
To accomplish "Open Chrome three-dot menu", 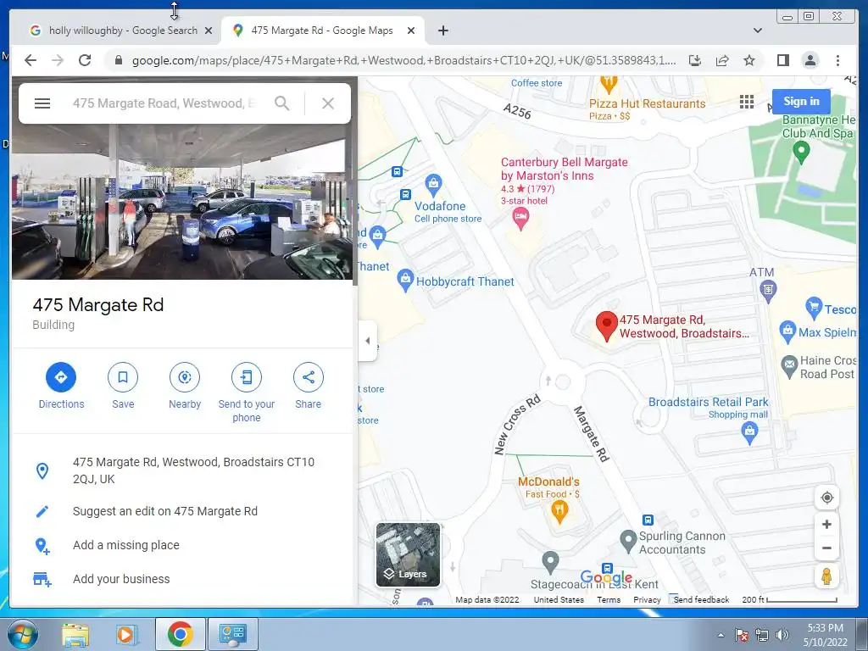I will 837,60.
